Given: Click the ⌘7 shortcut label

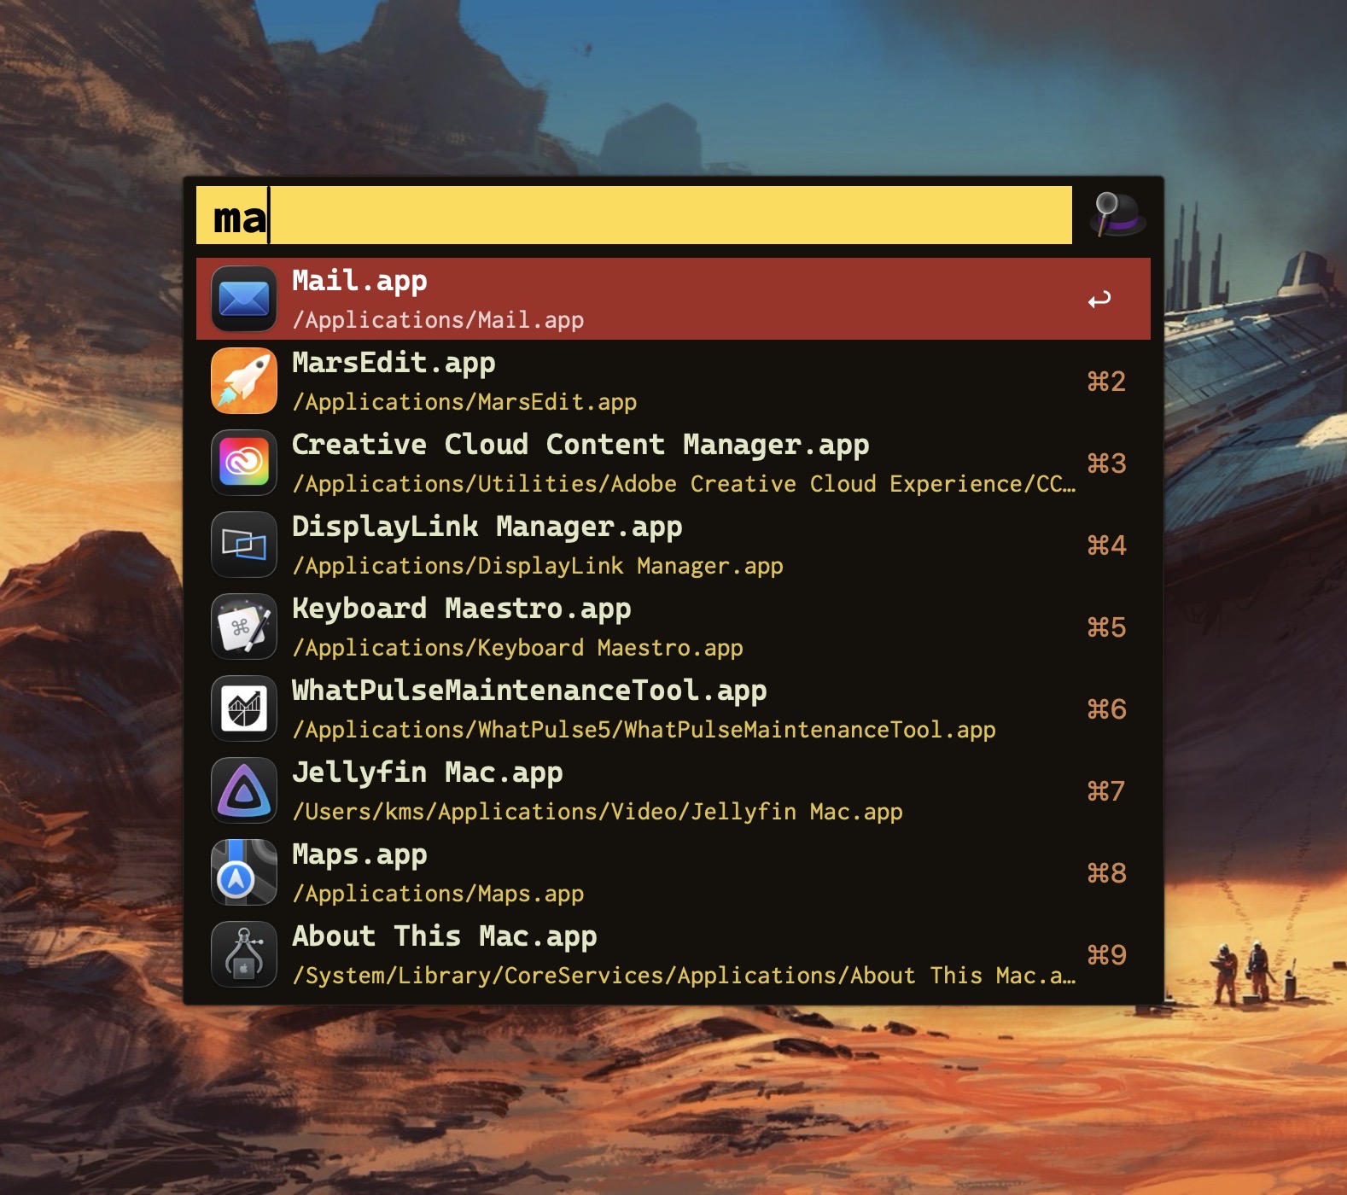Looking at the screenshot, I should click(1106, 791).
